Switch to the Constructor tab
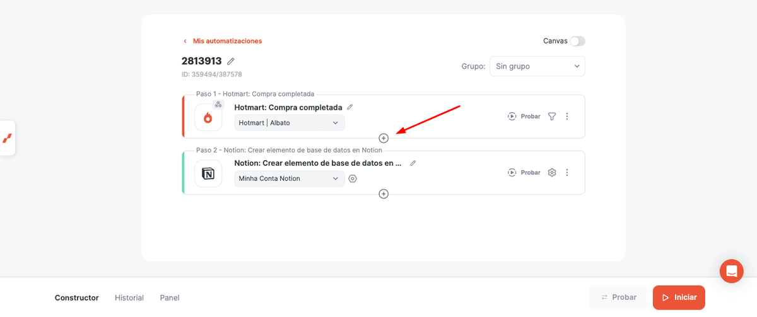757x317 pixels. [77, 297]
